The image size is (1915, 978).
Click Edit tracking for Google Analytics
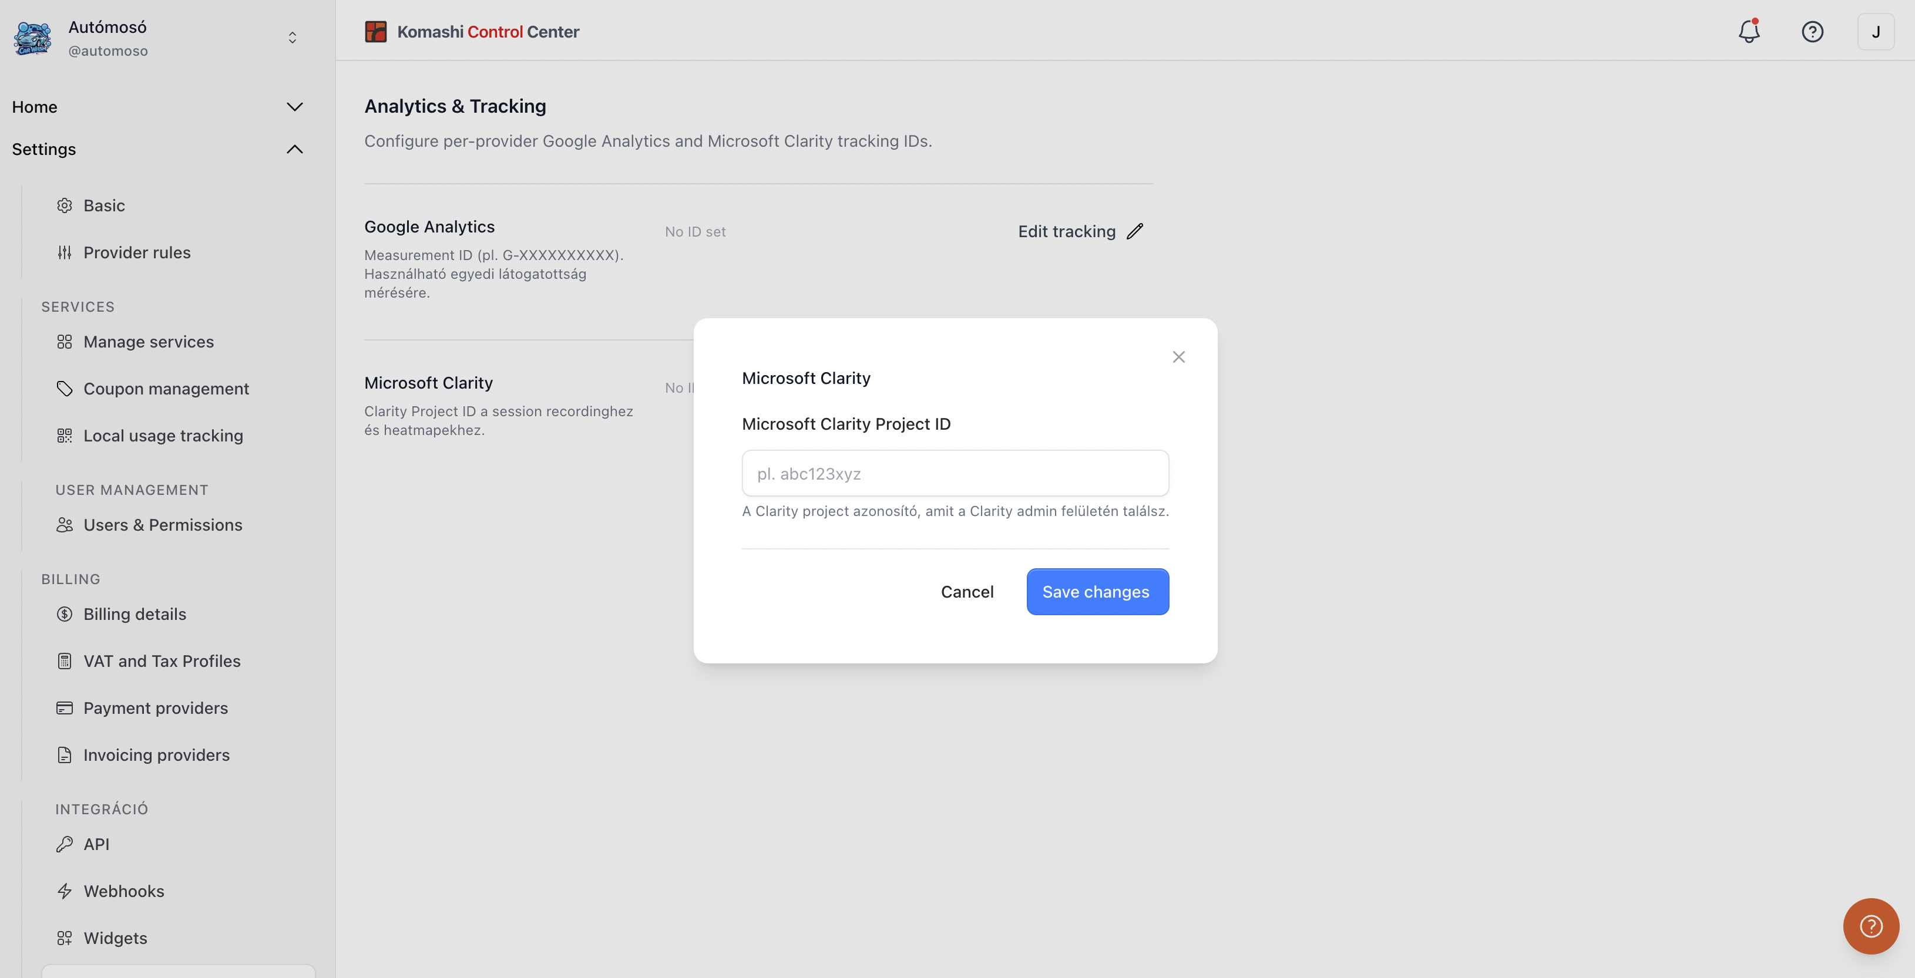(1080, 231)
